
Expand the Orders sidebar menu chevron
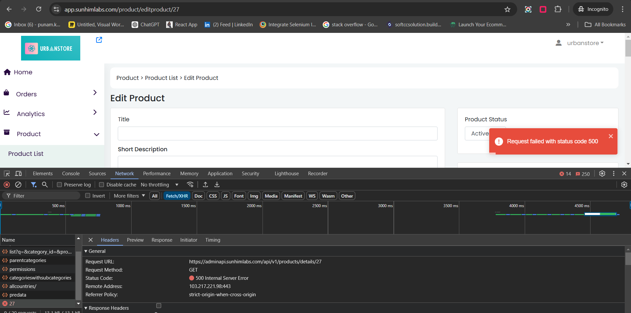tap(95, 93)
